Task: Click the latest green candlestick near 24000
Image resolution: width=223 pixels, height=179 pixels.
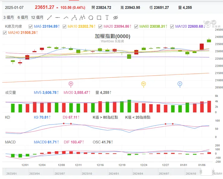Action: tap(209, 40)
